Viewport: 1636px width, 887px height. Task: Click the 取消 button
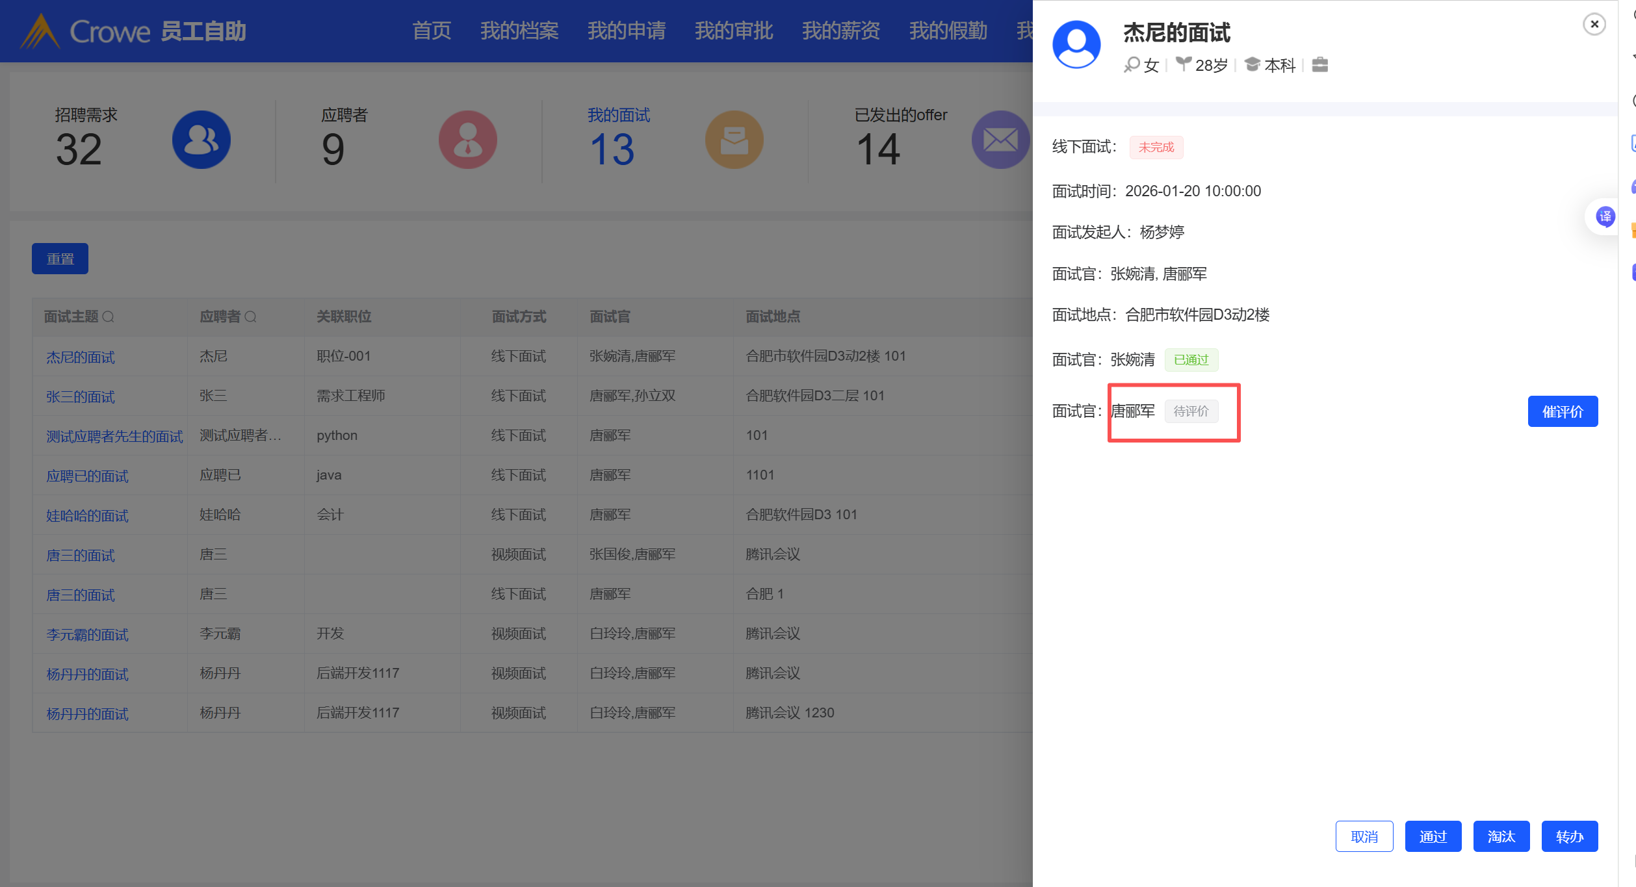(1364, 836)
